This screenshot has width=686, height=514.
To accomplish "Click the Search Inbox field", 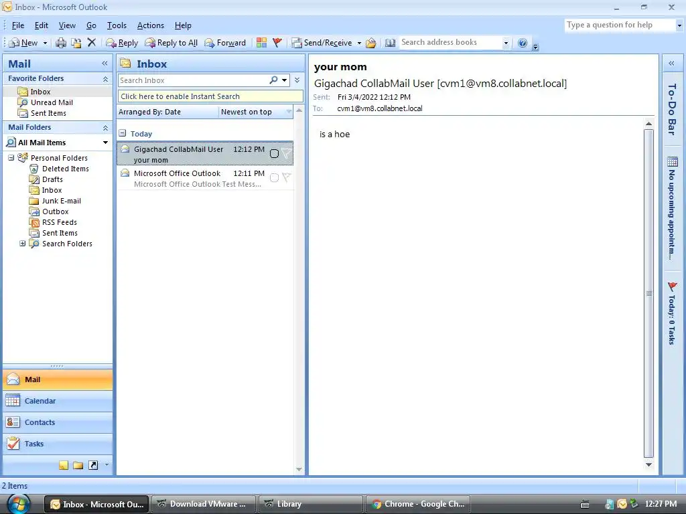I will tap(194, 80).
